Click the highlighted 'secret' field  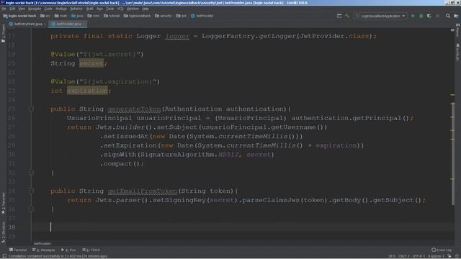click(x=91, y=63)
